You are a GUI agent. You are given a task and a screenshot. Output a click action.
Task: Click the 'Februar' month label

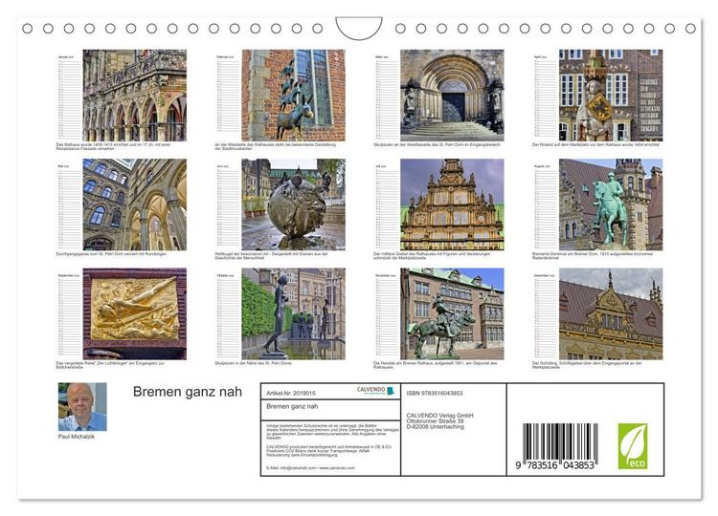224,57
